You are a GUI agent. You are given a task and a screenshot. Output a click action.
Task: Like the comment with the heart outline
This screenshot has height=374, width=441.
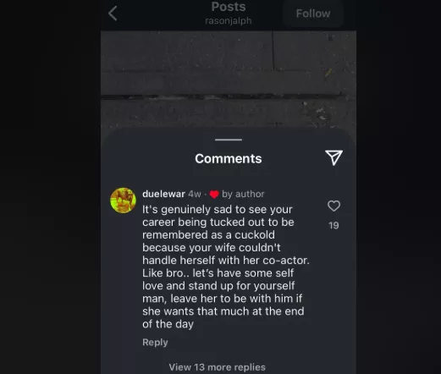click(334, 206)
